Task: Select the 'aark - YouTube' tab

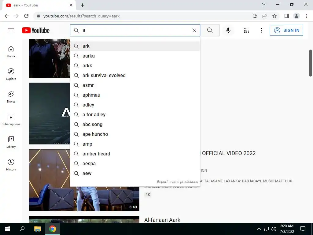Action: pos(39,5)
